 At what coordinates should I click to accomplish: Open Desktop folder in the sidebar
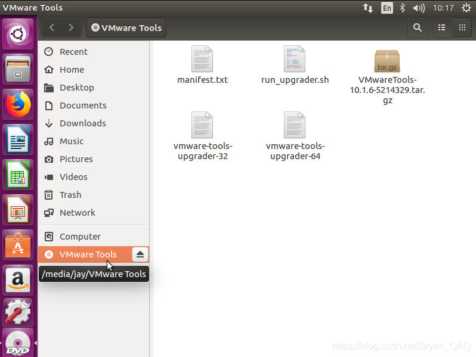click(94, 88)
